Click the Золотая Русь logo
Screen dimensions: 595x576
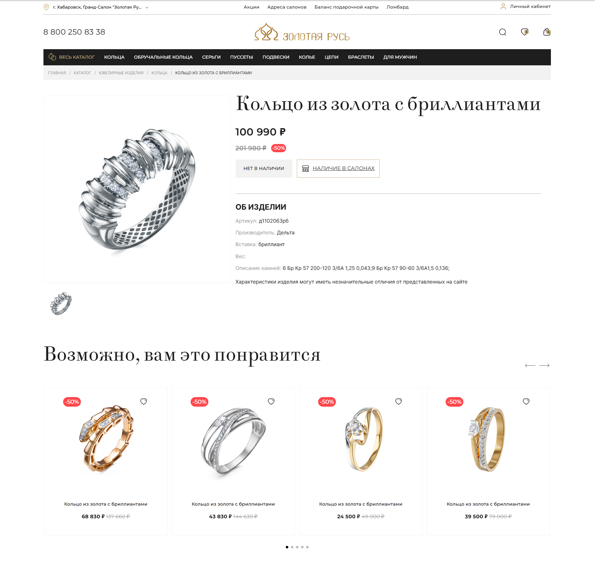pos(302,32)
